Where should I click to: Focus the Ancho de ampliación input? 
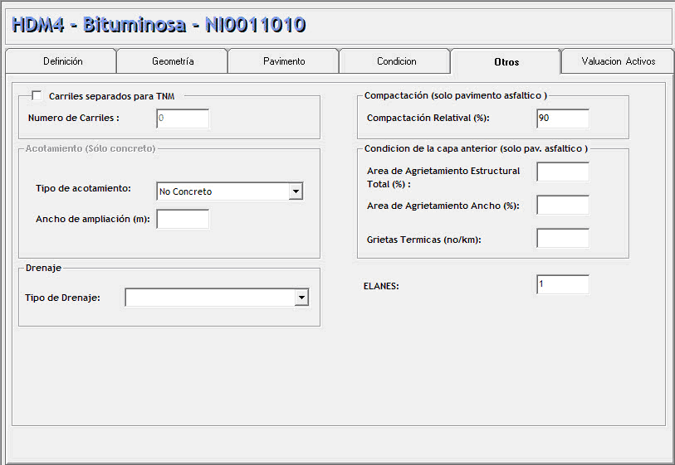pos(183,219)
